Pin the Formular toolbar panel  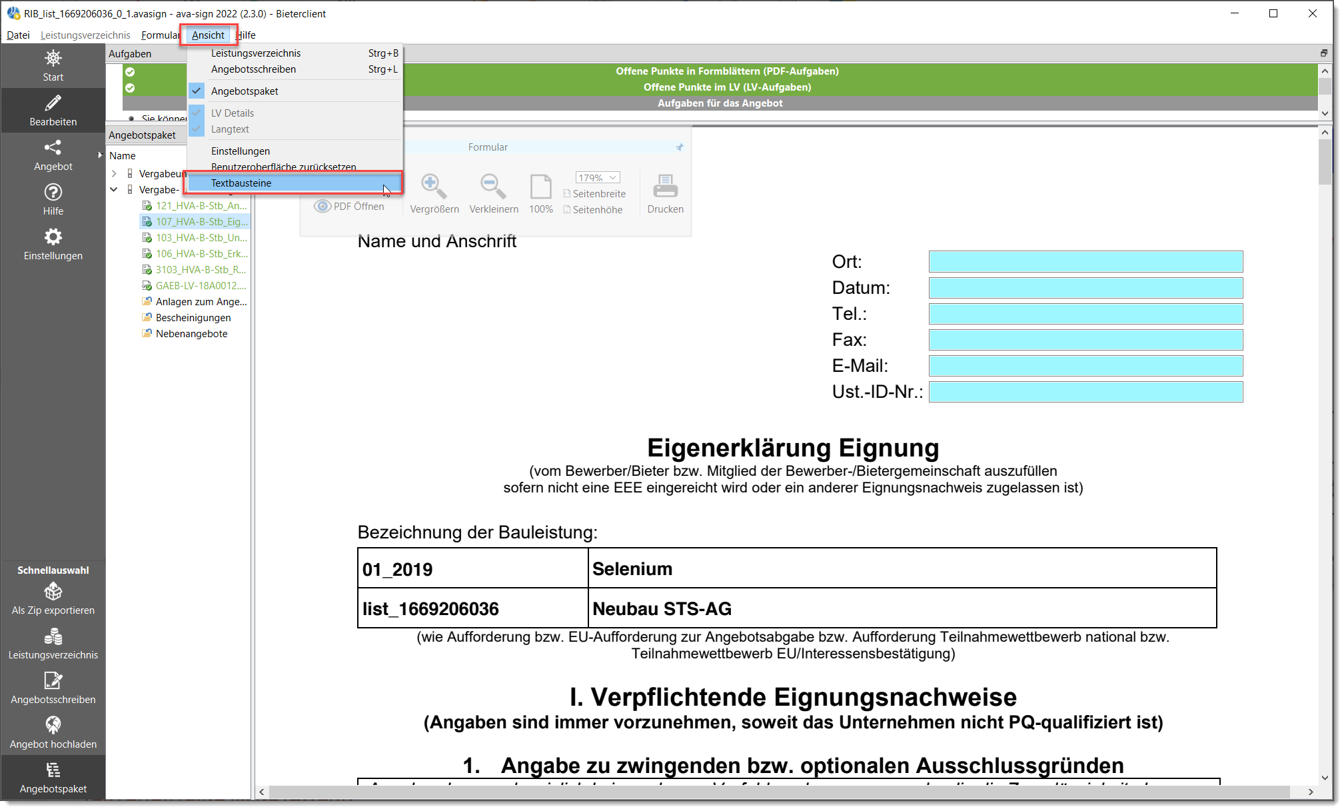click(679, 147)
